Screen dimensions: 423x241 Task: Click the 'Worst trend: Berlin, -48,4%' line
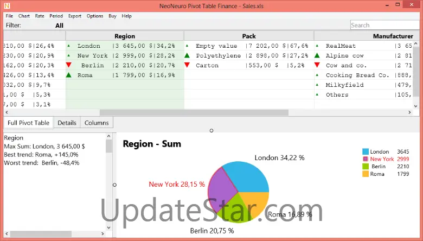point(42,163)
